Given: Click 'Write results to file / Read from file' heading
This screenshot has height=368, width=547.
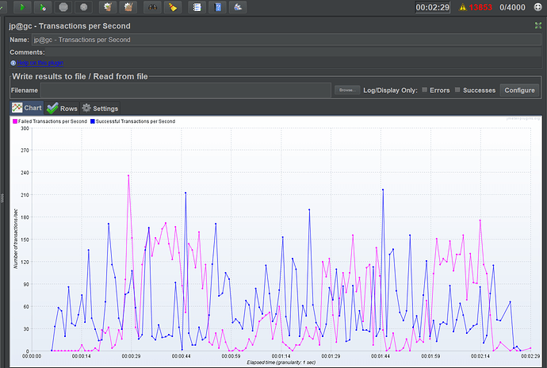Looking at the screenshot, I should coord(80,76).
